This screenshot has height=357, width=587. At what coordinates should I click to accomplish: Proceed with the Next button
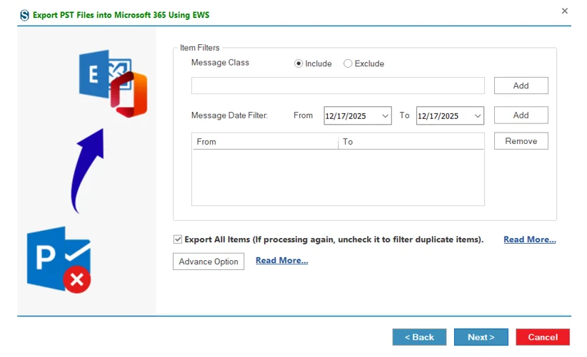coord(481,337)
